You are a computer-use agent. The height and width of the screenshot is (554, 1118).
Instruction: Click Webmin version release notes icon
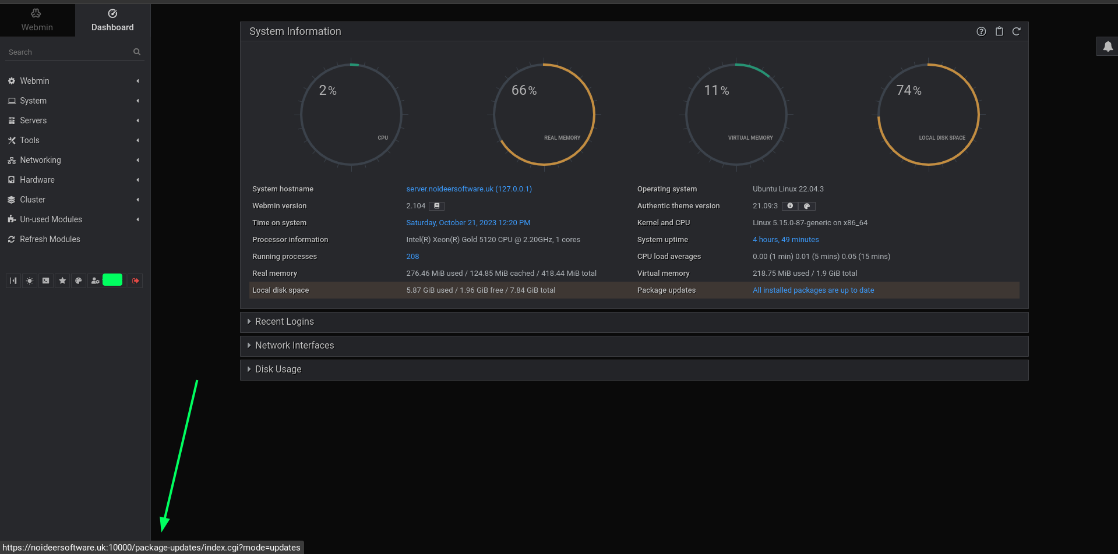pos(437,206)
